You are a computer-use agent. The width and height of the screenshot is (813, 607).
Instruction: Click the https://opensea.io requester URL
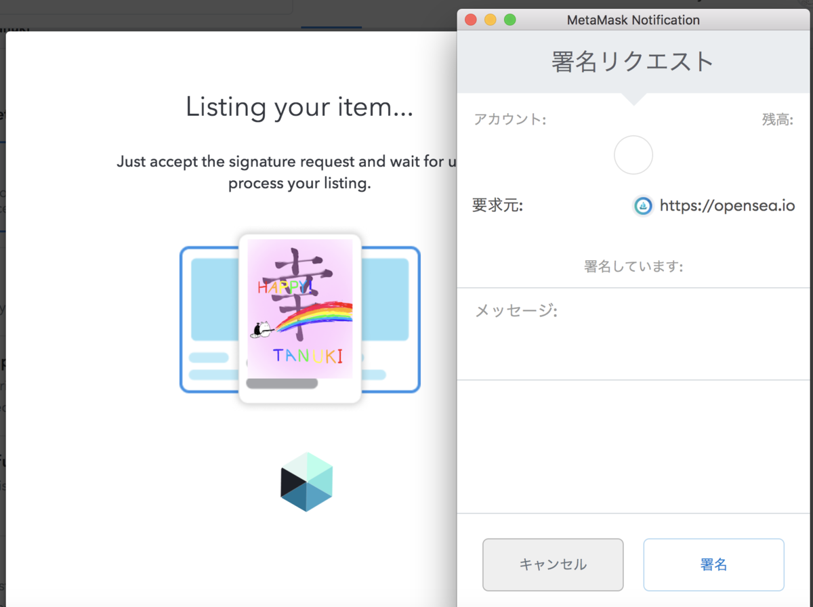727,205
